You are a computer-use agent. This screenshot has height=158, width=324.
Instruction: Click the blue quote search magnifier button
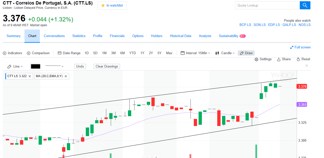[x=305, y=5]
